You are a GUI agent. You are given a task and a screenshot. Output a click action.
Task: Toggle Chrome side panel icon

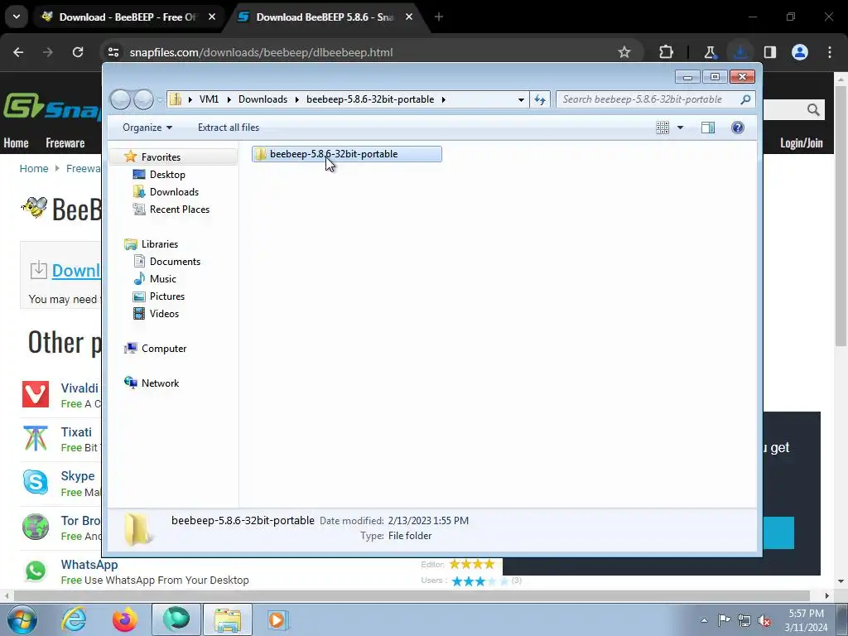point(770,52)
